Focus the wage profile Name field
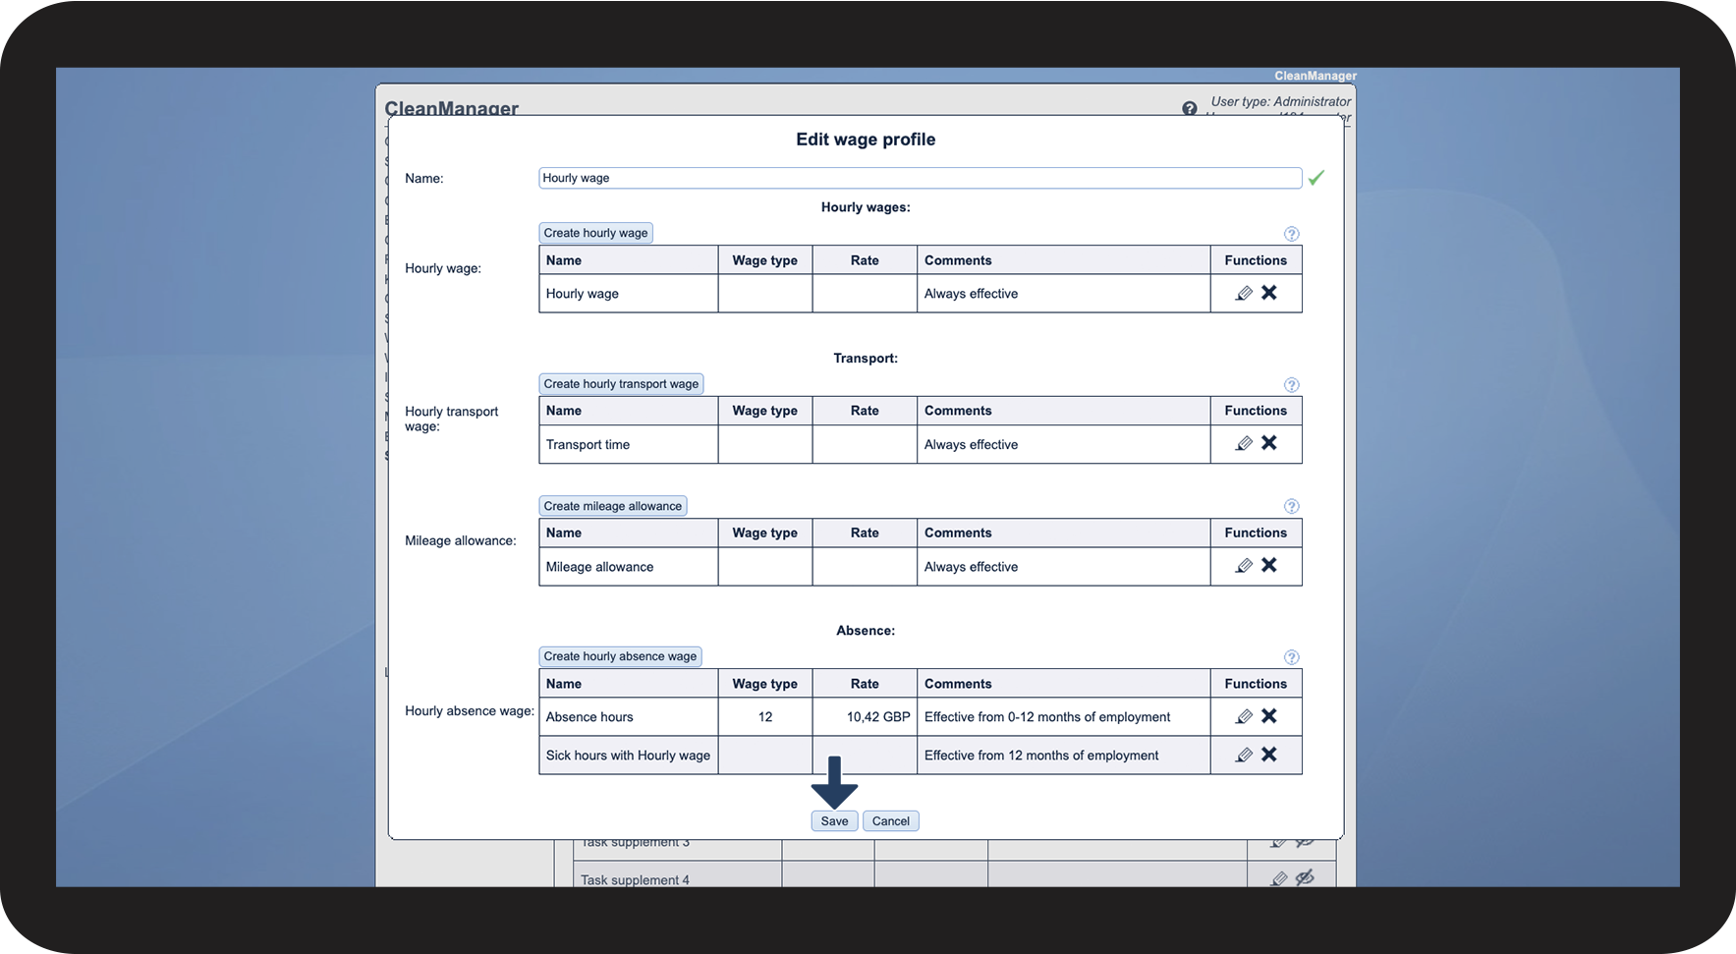 point(920,178)
